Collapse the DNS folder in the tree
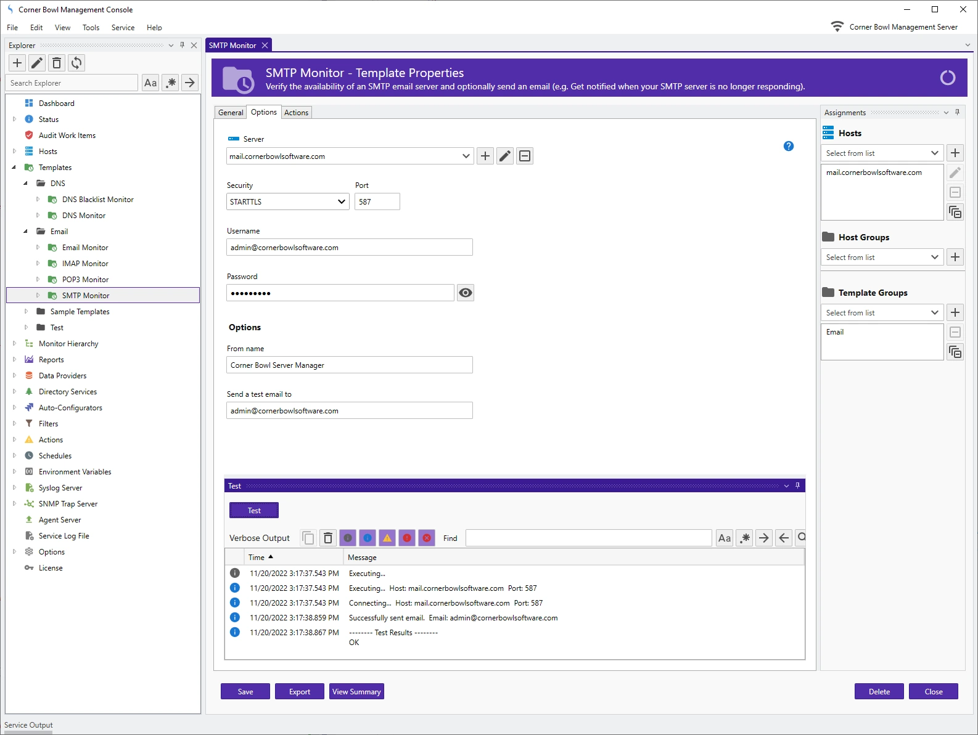978x735 pixels. pyautogui.click(x=25, y=184)
